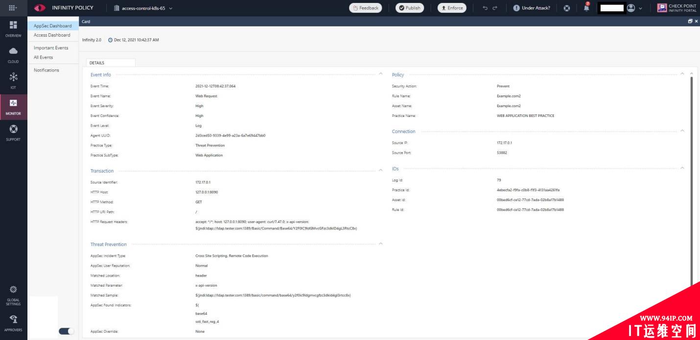Click the Infinity Policy eye logo
The image size is (700, 340).
tap(40, 8)
